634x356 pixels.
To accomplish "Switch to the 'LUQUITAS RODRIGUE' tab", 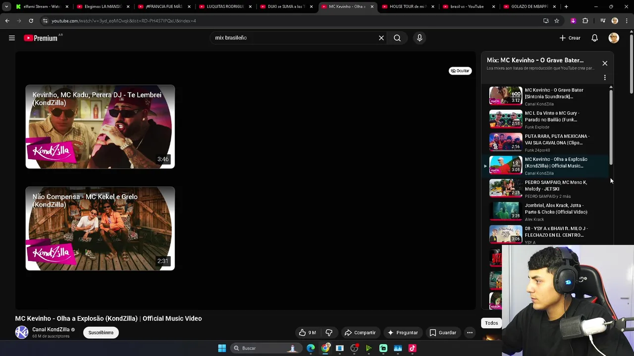I will tap(224, 6).
